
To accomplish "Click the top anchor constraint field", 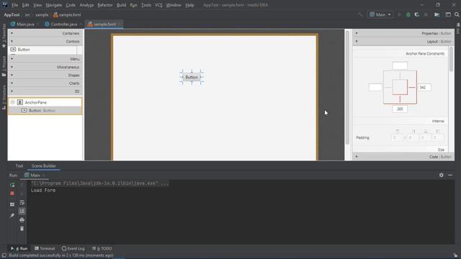I will 400,65.
